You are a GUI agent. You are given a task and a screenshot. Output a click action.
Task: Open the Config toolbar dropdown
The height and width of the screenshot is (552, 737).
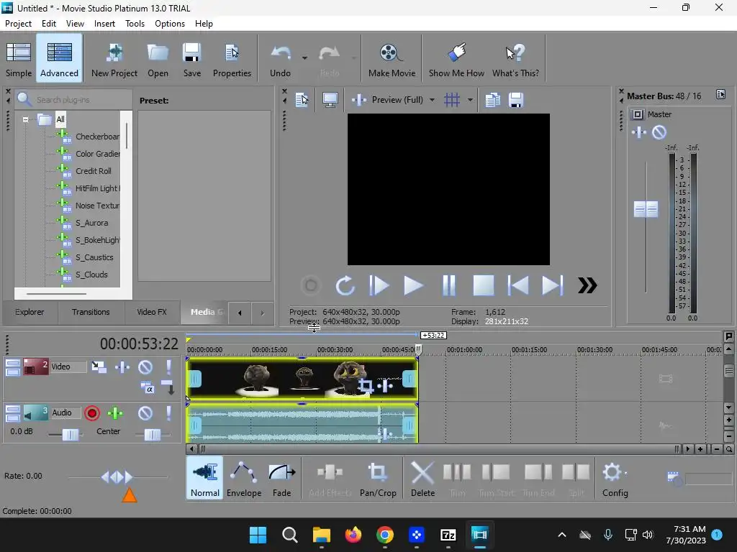click(x=615, y=479)
